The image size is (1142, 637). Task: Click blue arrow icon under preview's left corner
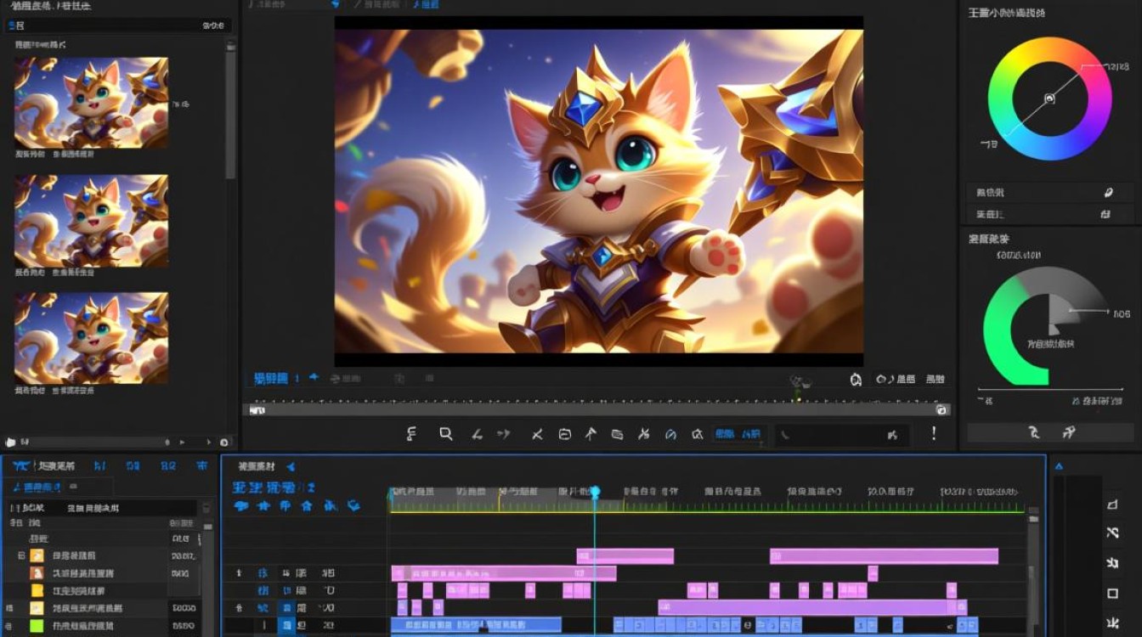(x=314, y=378)
